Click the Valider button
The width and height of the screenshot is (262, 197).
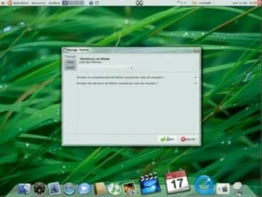(x=168, y=139)
